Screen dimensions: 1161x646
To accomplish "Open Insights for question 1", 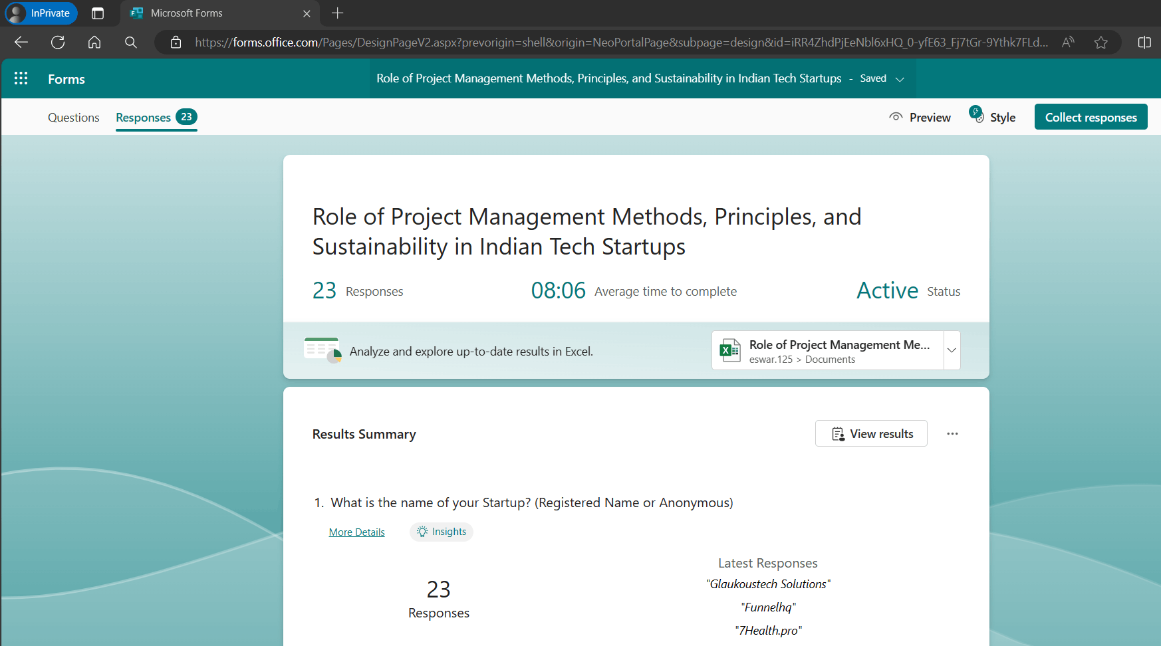I will click(x=442, y=532).
